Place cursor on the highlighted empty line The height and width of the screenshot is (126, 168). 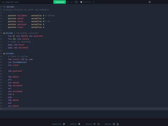(x=84, y=109)
